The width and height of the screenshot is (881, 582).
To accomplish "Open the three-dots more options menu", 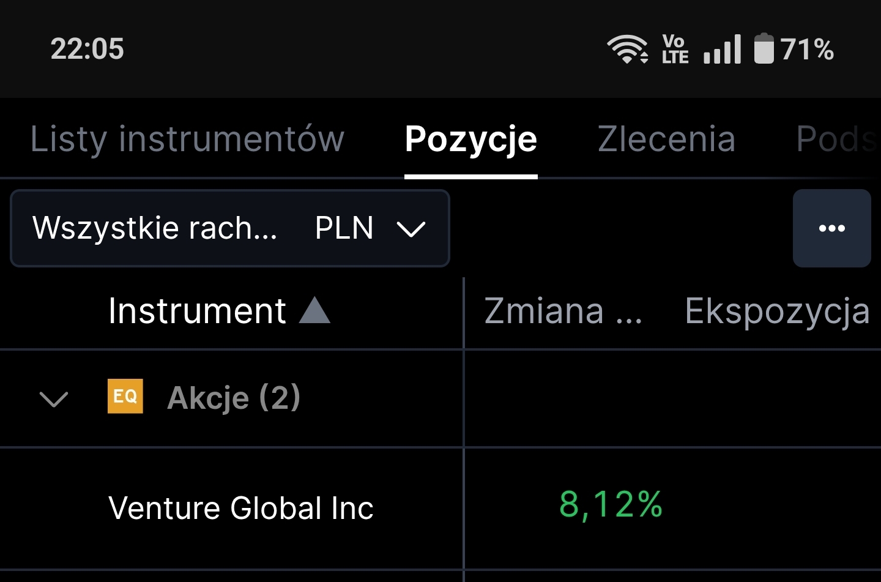I will 831,228.
